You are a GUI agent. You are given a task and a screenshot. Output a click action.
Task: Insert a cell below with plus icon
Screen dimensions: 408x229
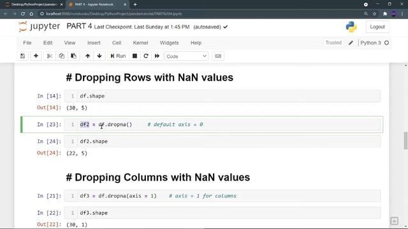coord(36,56)
